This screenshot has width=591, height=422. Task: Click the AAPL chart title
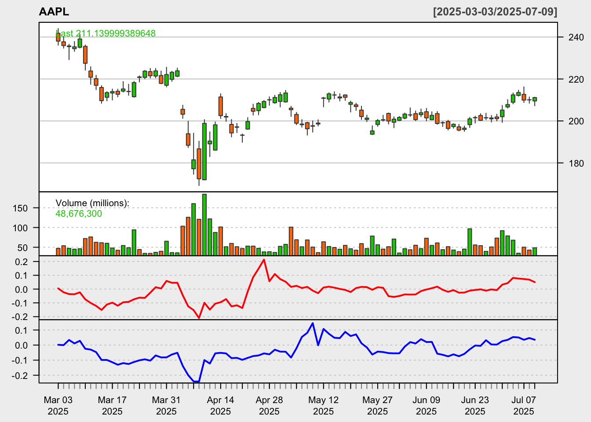click(54, 12)
